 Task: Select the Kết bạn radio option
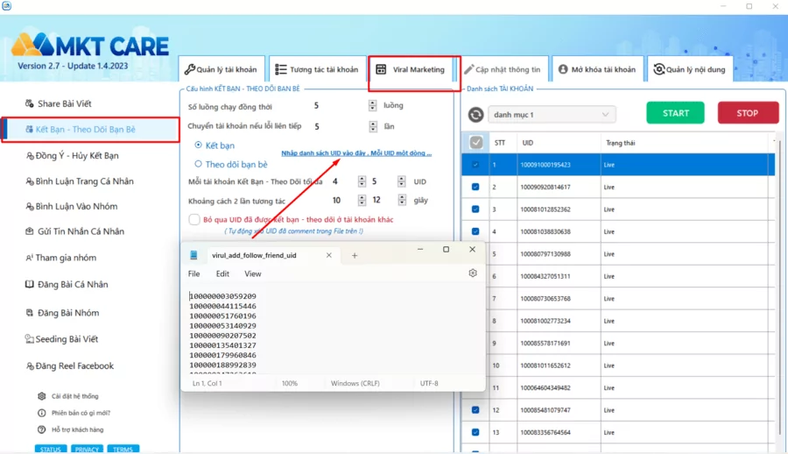click(x=198, y=145)
